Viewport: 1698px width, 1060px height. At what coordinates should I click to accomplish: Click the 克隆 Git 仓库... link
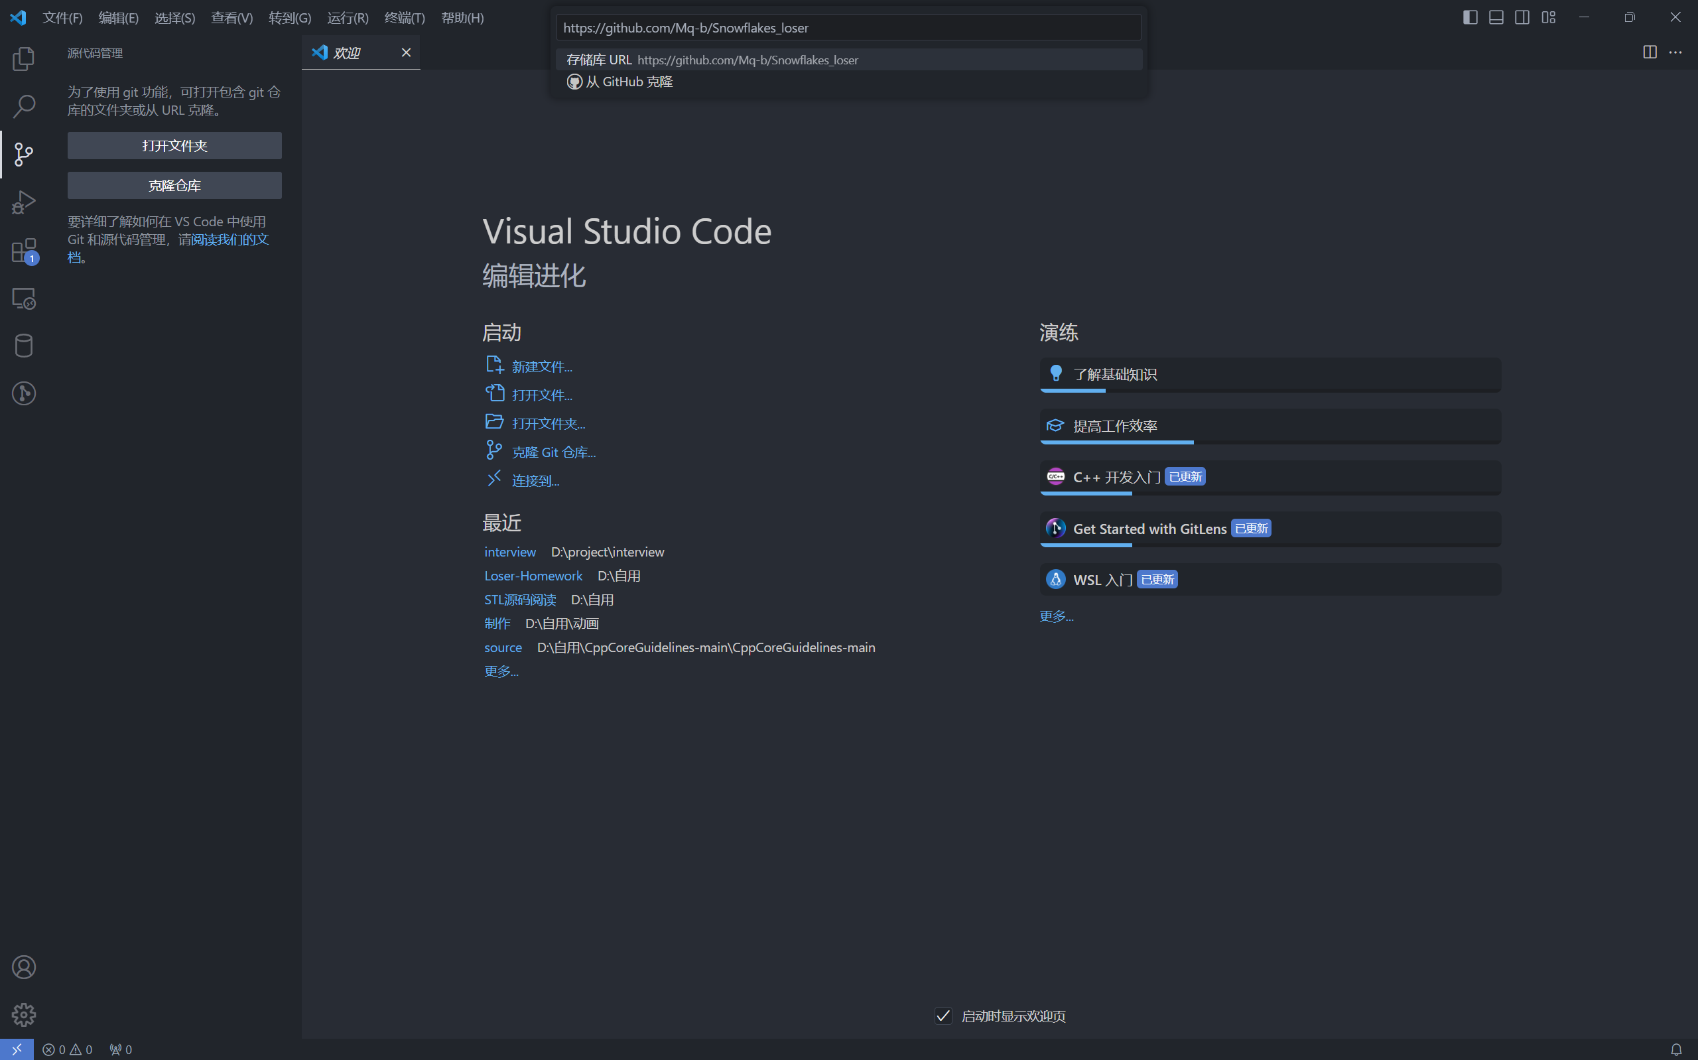pos(554,453)
